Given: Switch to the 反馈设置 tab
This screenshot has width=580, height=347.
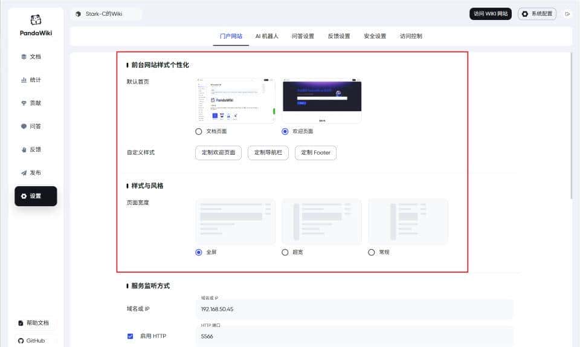Looking at the screenshot, I should [339, 36].
